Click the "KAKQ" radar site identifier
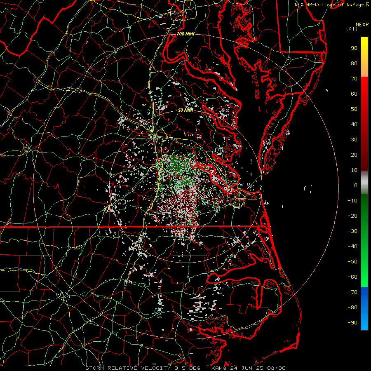 [x=219, y=368]
